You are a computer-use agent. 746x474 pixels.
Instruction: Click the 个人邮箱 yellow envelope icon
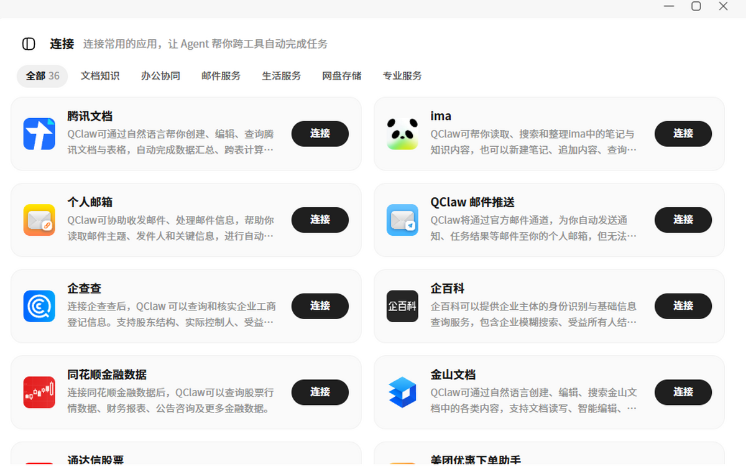point(39,220)
